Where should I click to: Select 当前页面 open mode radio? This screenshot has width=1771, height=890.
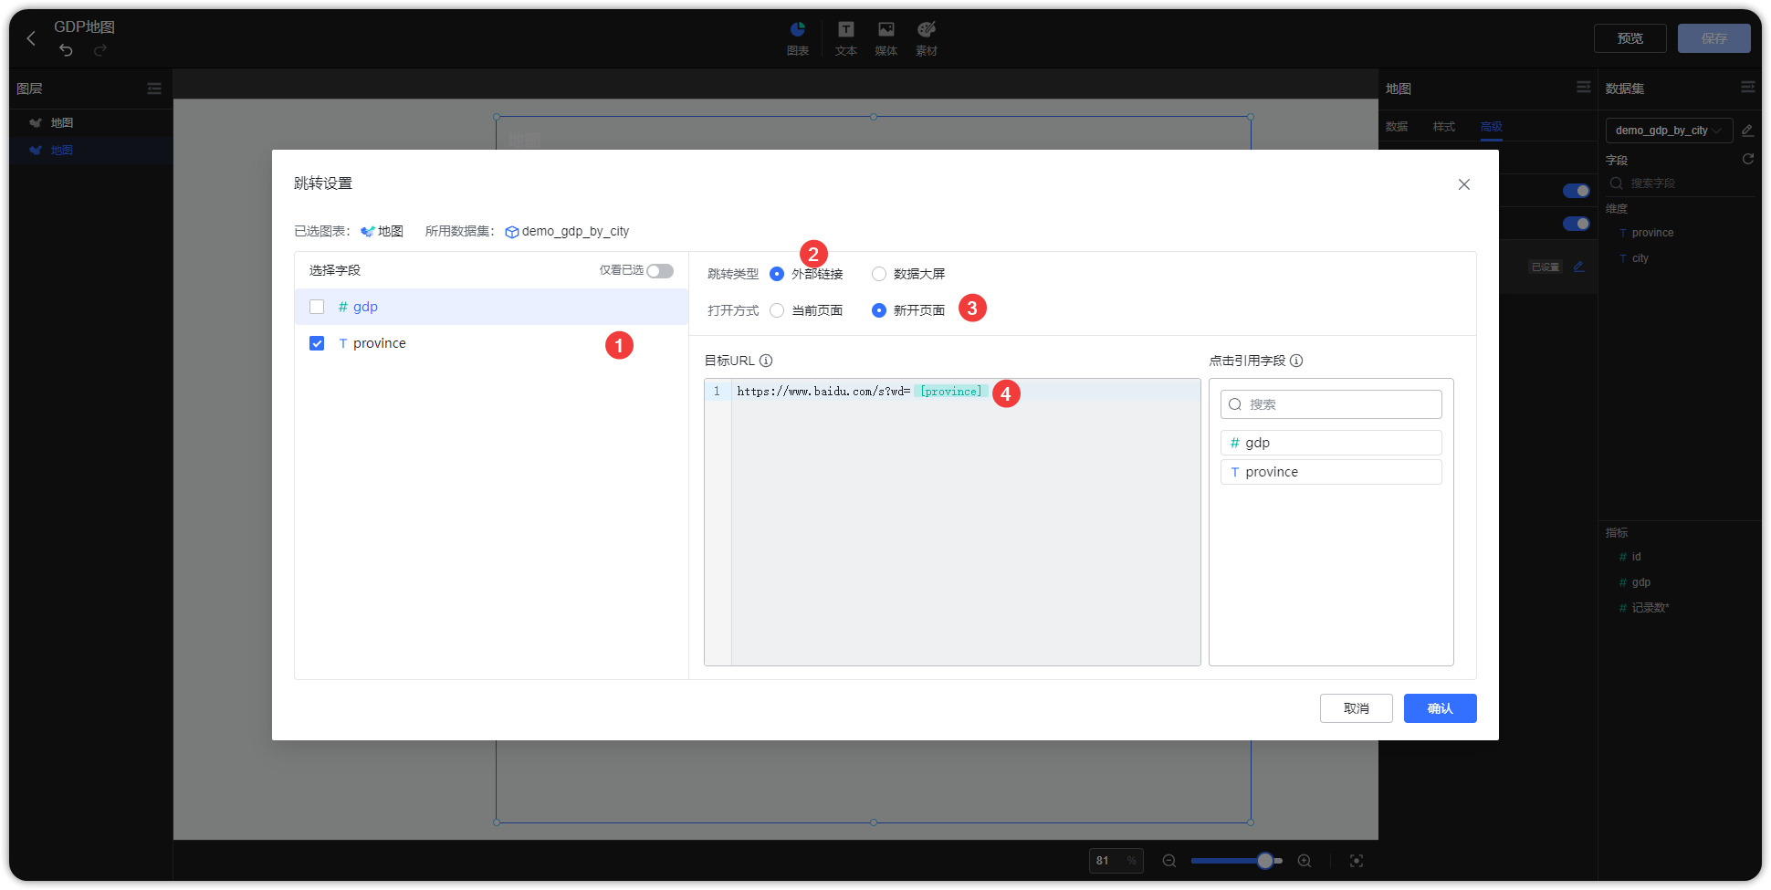(777, 310)
